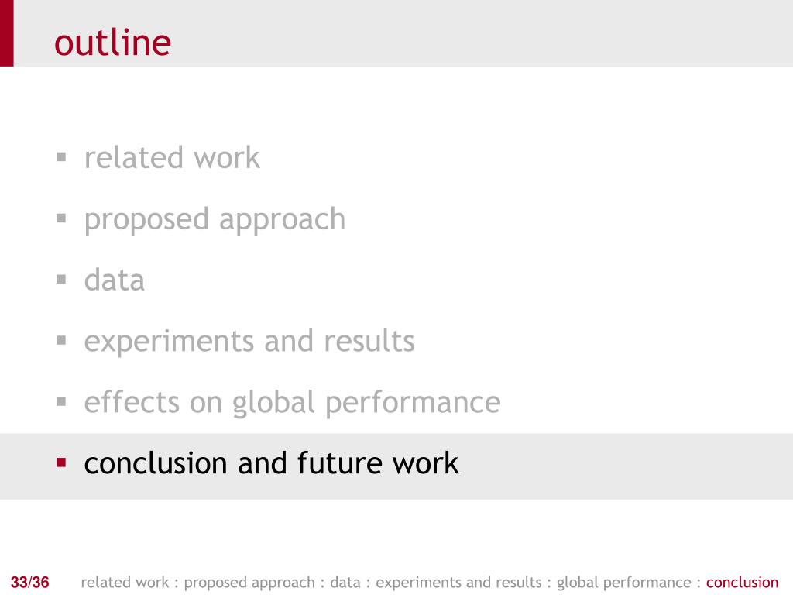Click the gray bullet beside 'related work'
The height and width of the screenshot is (595, 793).
point(61,156)
